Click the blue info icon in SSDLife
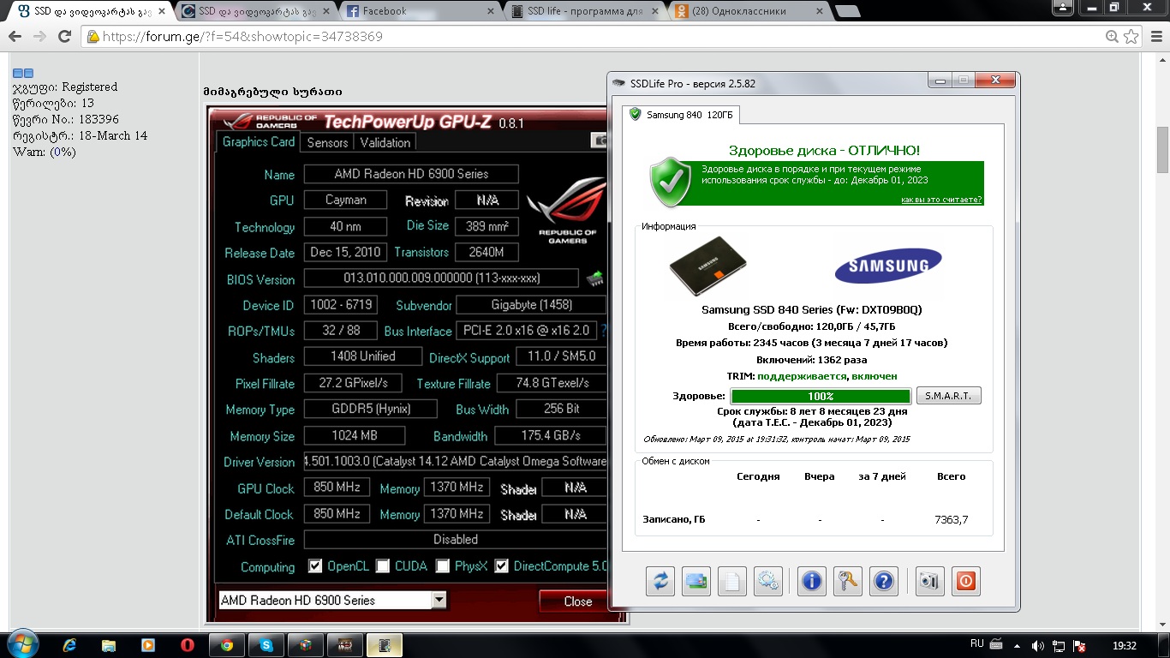1170x658 pixels. click(811, 582)
